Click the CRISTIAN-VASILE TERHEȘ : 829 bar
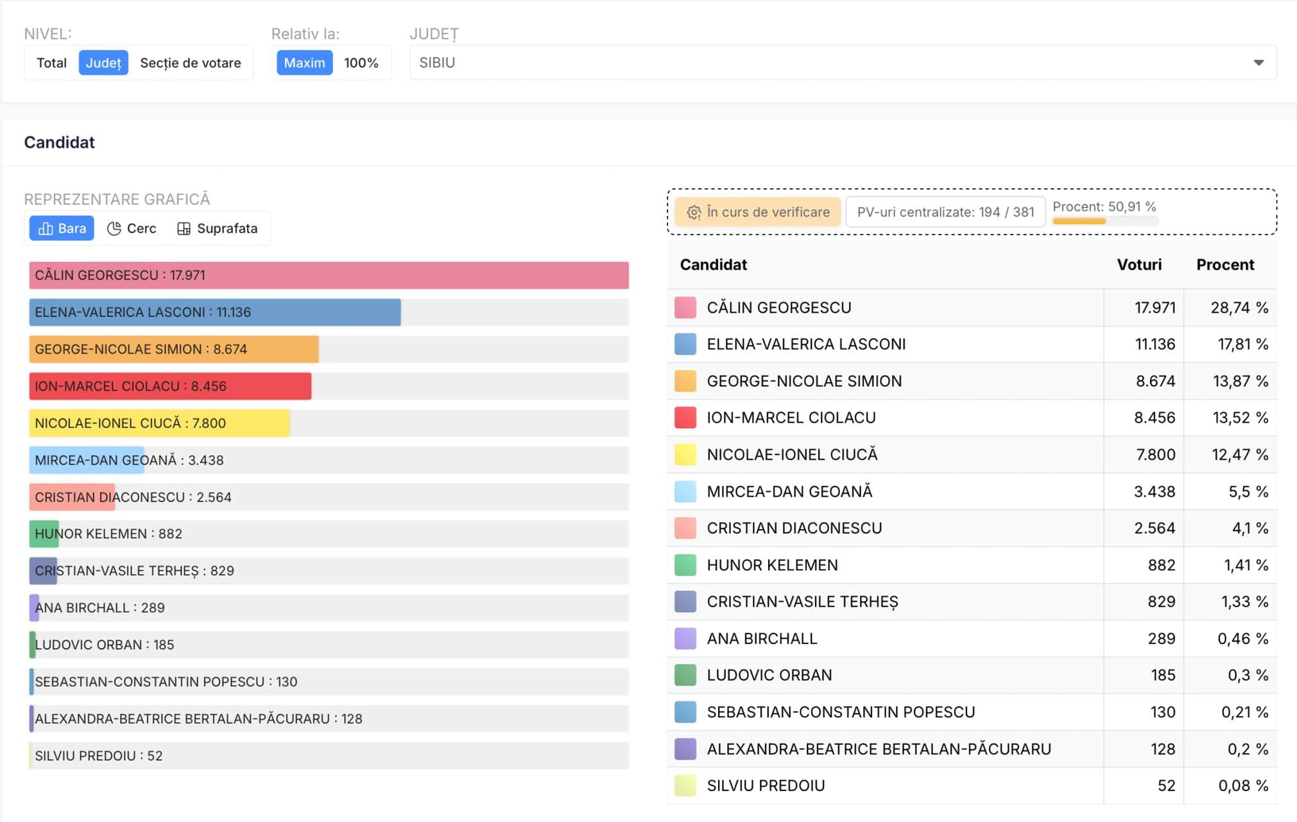 43,571
